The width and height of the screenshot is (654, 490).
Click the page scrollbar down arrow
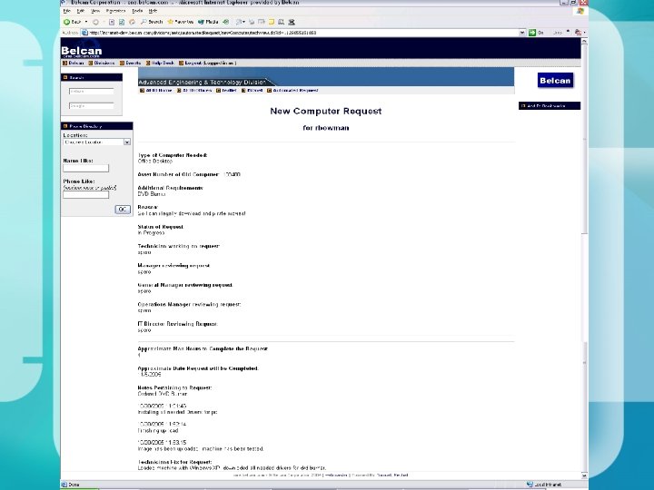point(584,475)
